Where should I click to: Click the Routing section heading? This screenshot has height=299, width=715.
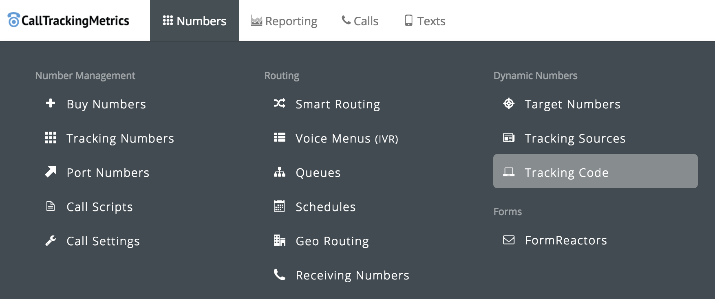point(282,76)
